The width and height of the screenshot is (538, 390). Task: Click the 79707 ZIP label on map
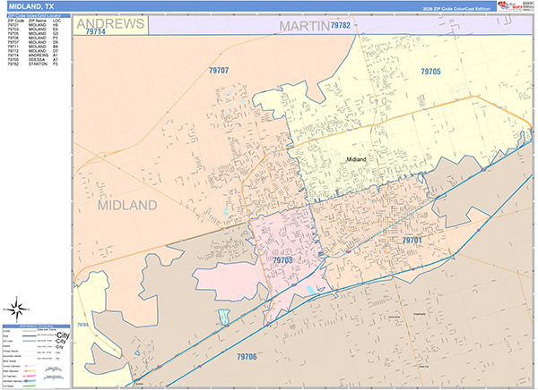pos(219,71)
